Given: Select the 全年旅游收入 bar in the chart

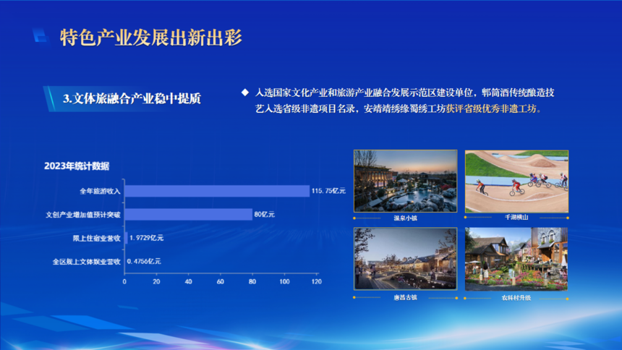Looking at the screenshot, I should [217, 191].
